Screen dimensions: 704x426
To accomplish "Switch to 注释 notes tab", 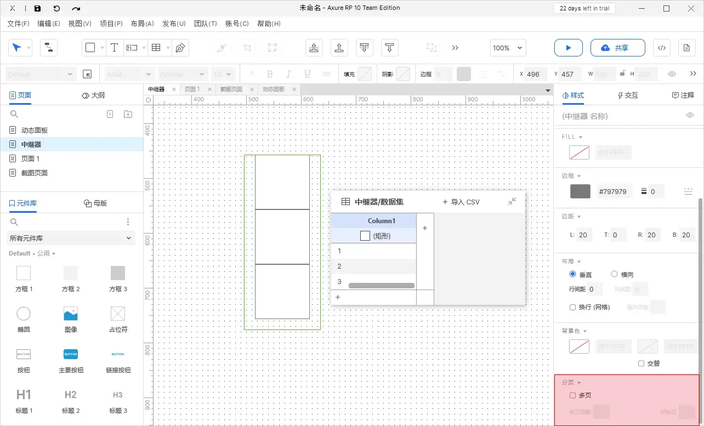I will coord(683,95).
